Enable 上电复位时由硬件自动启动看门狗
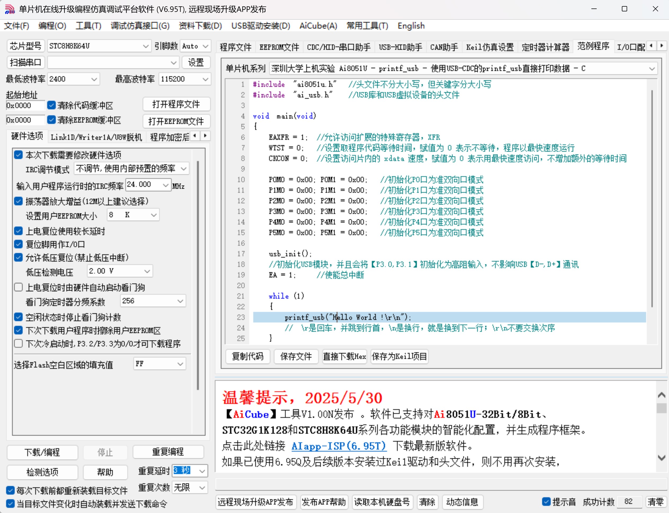Screen dimensions: 669x513 point(18,287)
